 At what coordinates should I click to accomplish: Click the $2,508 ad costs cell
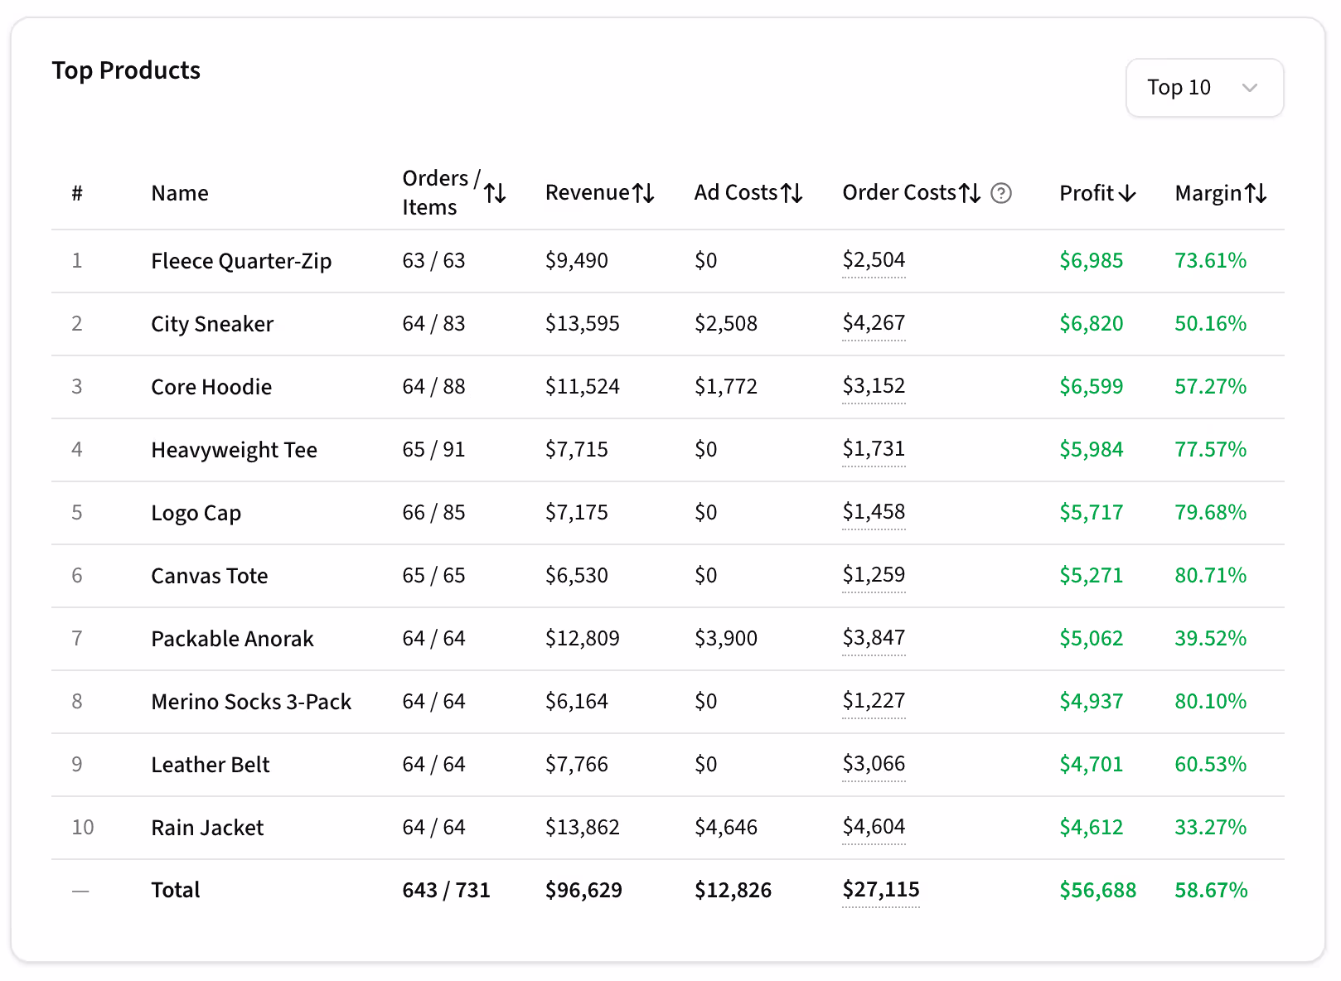click(x=726, y=324)
